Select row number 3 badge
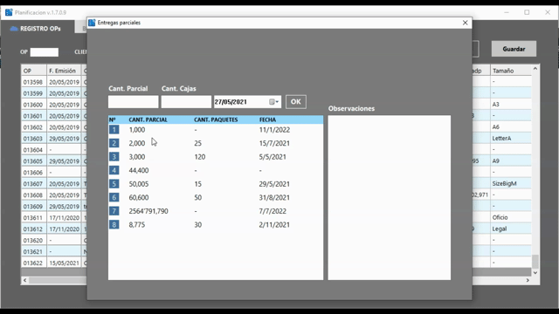 114,157
